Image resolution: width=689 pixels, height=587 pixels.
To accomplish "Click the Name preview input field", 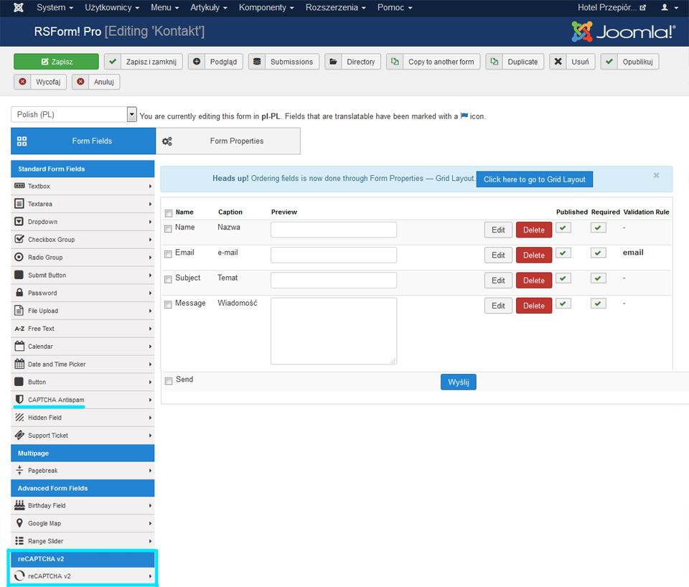I will click(x=334, y=230).
